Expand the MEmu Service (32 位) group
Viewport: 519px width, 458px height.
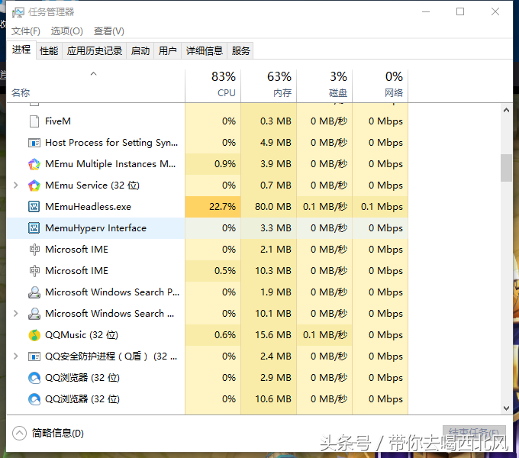(15, 185)
